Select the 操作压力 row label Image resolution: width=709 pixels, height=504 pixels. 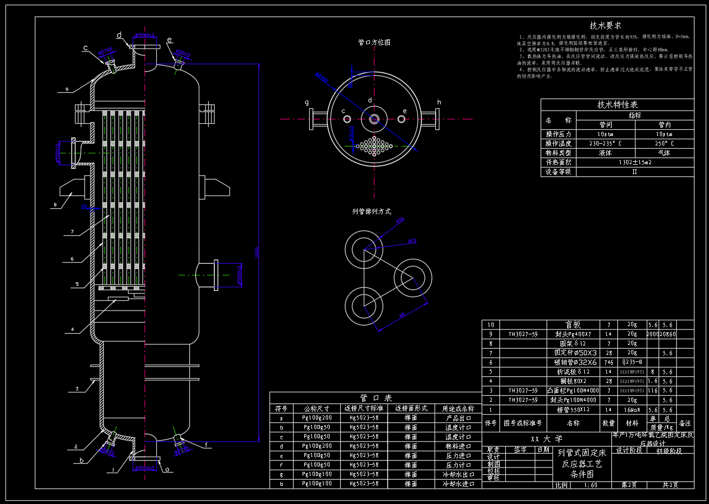(558, 134)
